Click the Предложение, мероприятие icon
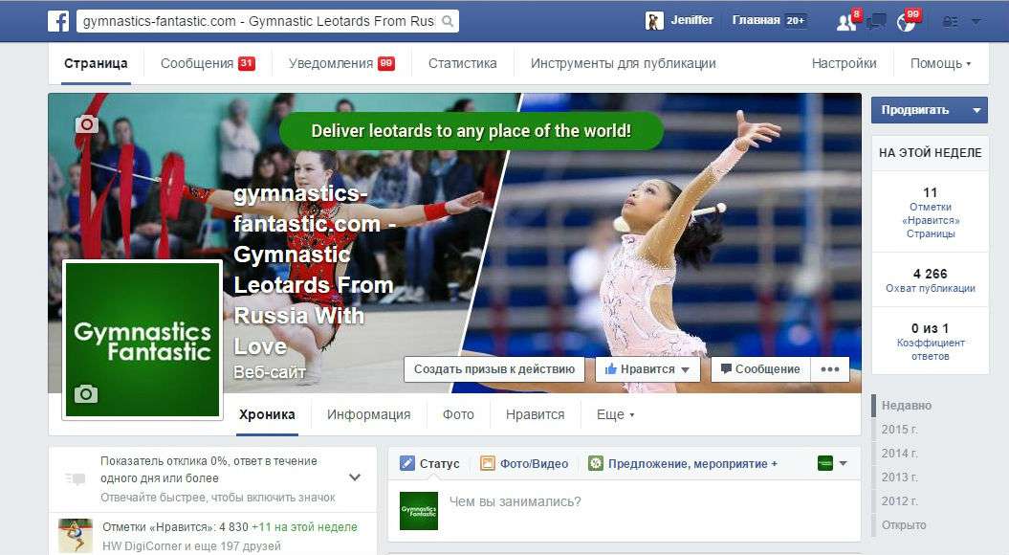Image resolution: width=1009 pixels, height=555 pixels. click(596, 463)
